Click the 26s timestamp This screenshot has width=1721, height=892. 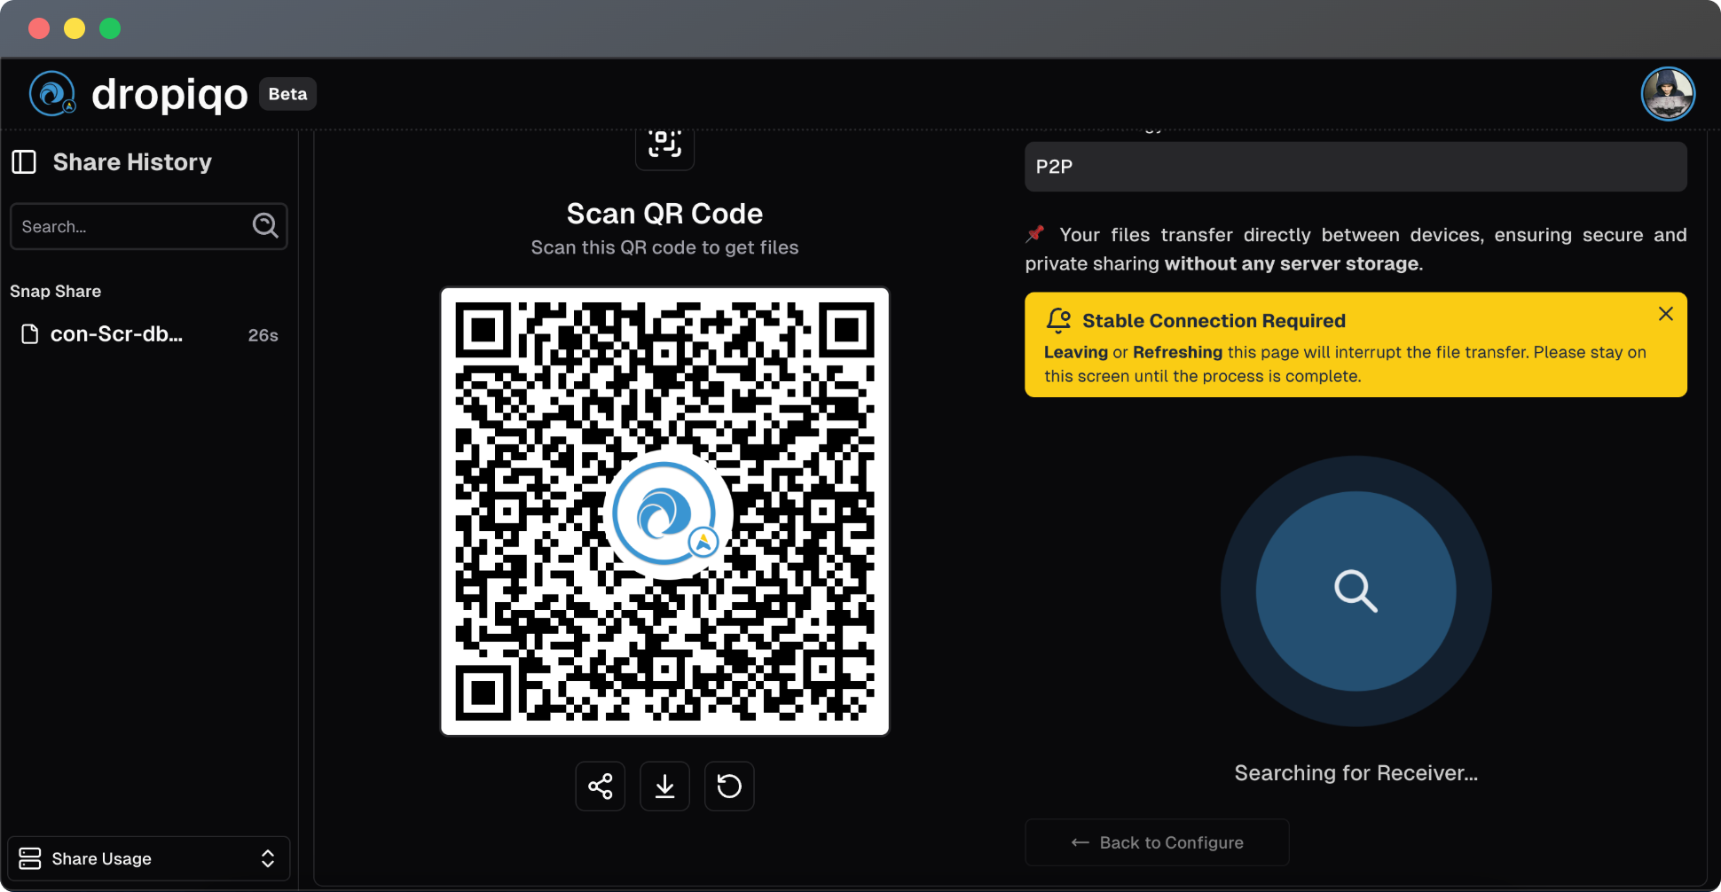(263, 335)
